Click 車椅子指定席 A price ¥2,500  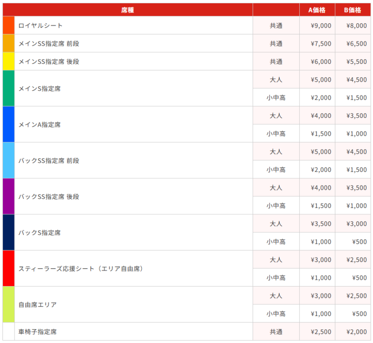[321, 332]
